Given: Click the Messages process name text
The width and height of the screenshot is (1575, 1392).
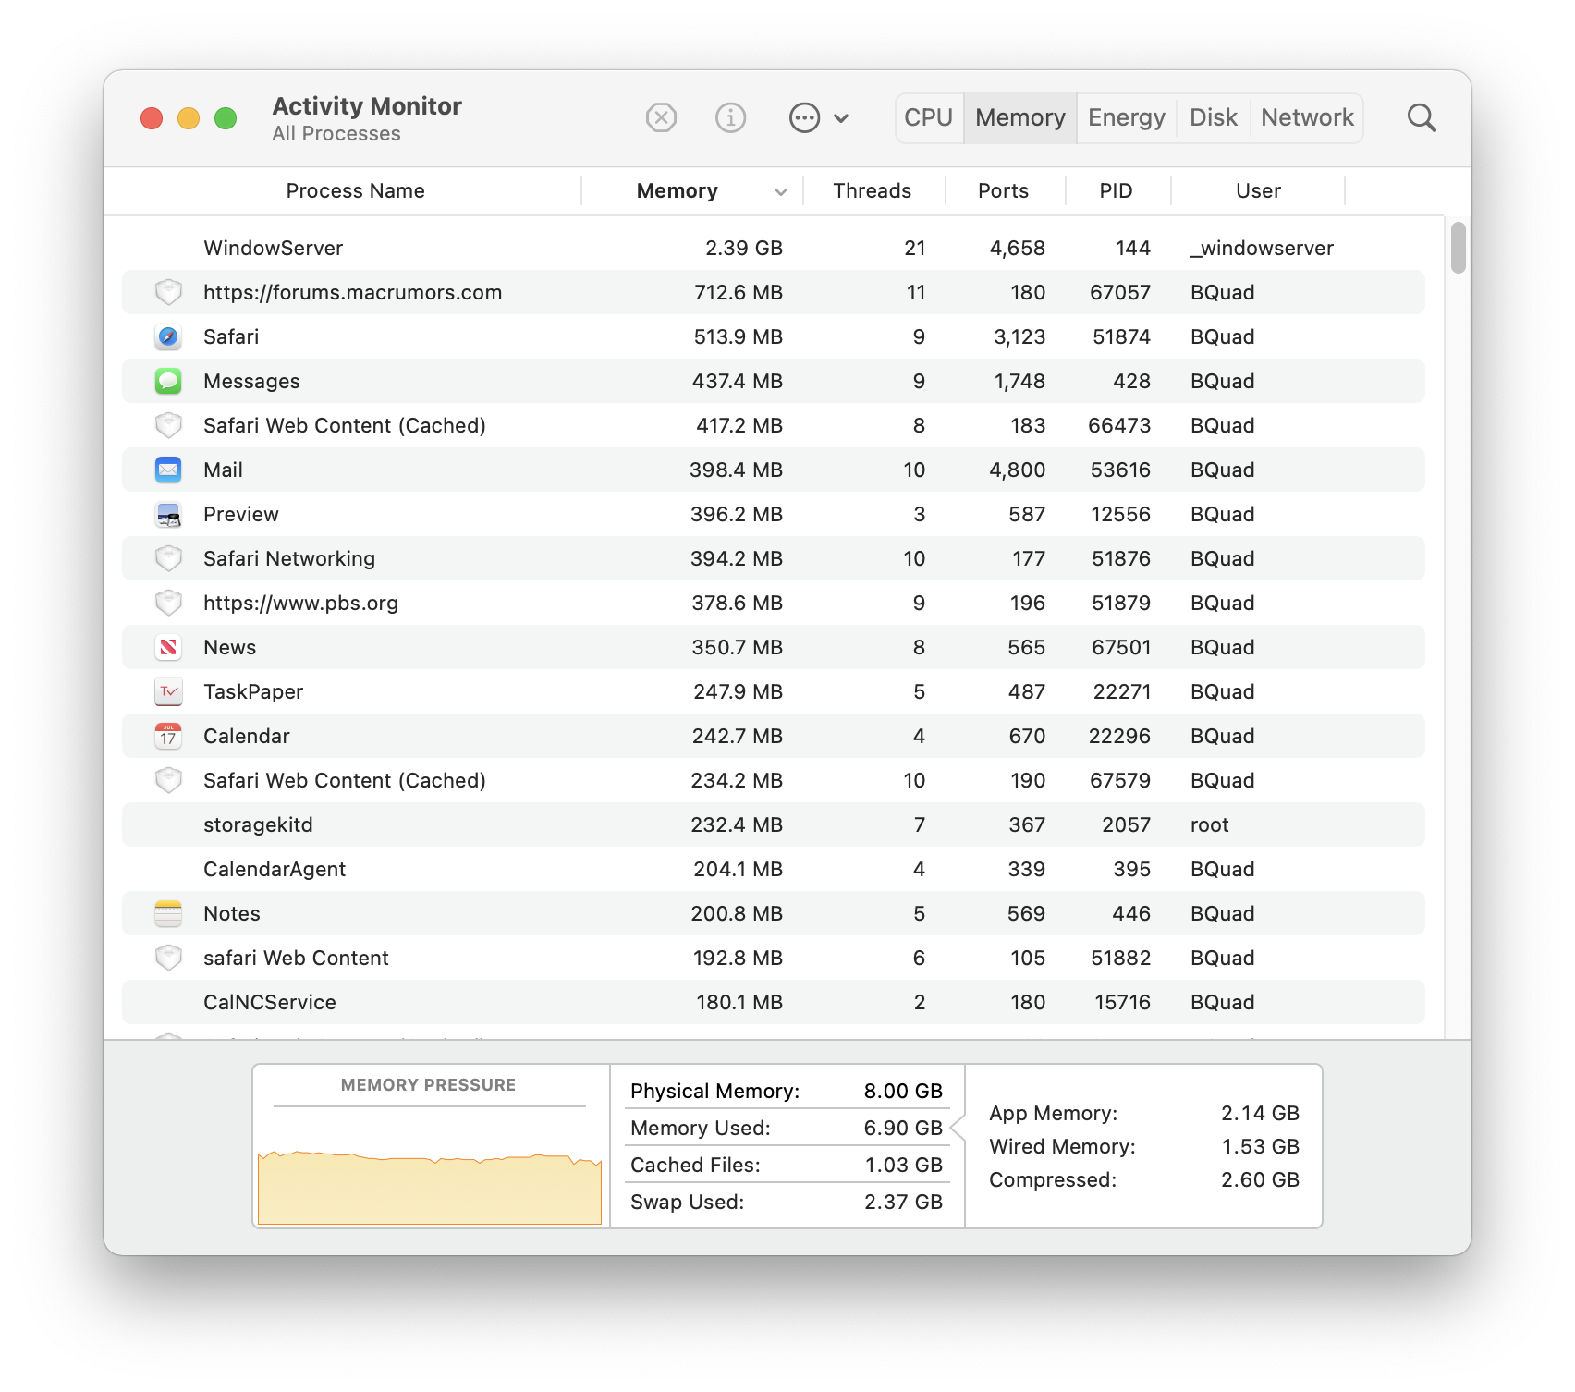Looking at the screenshot, I should click(x=251, y=381).
